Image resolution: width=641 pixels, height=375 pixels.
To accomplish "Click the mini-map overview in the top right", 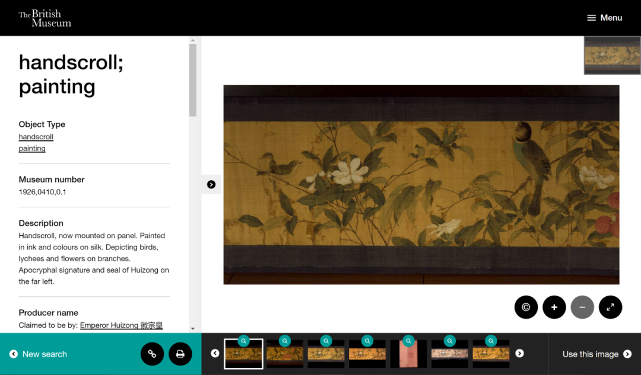I will coord(612,56).
